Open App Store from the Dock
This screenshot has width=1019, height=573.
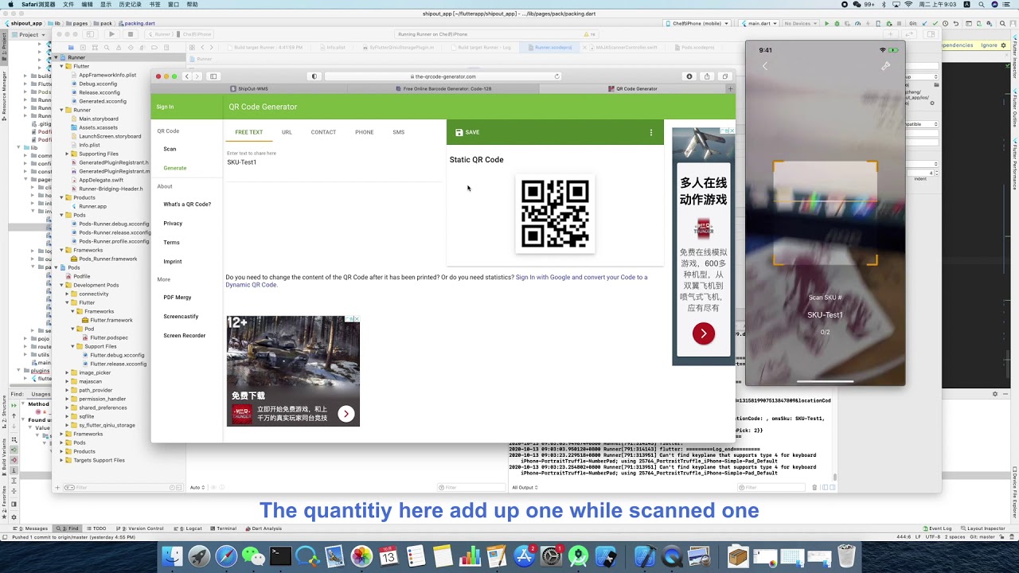[524, 556]
